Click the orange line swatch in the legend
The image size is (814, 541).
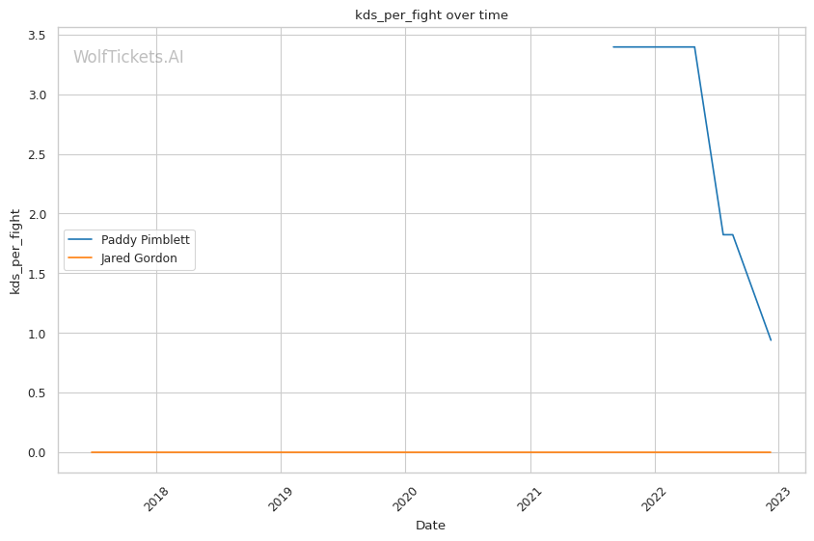point(81,258)
